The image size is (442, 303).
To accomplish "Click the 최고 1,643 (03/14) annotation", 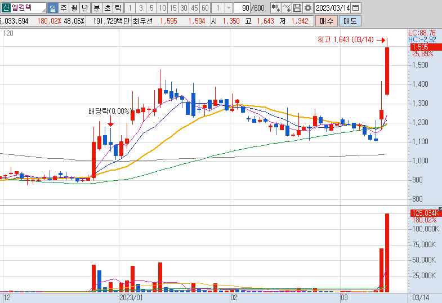I will 346,39.
